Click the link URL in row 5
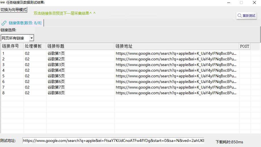Image resolution: width=261 pixels, height=147 pixels. tap(176, 76)
